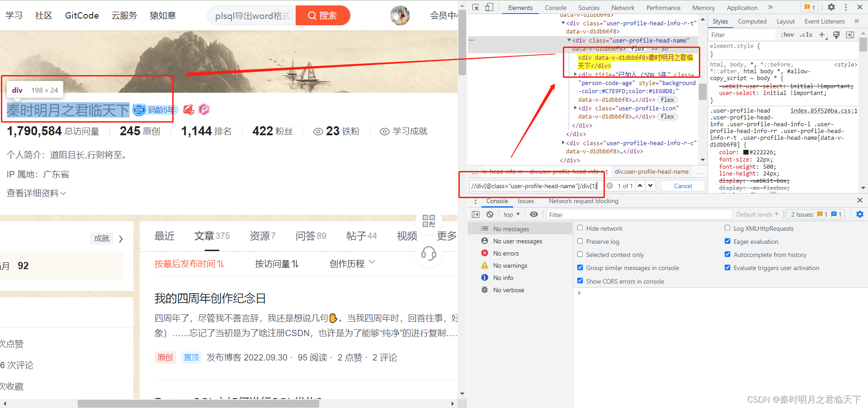Viewport: 868px width, 408px height.
Task: Disable Eager evaluation checkbox
Action: pyautogui.click(x=727, y=241)
